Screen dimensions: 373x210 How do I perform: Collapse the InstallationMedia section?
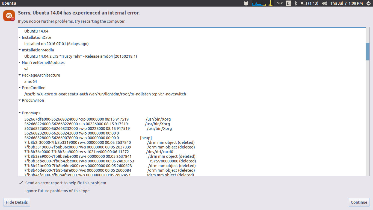pyautogui.click(x=20, y=50)
